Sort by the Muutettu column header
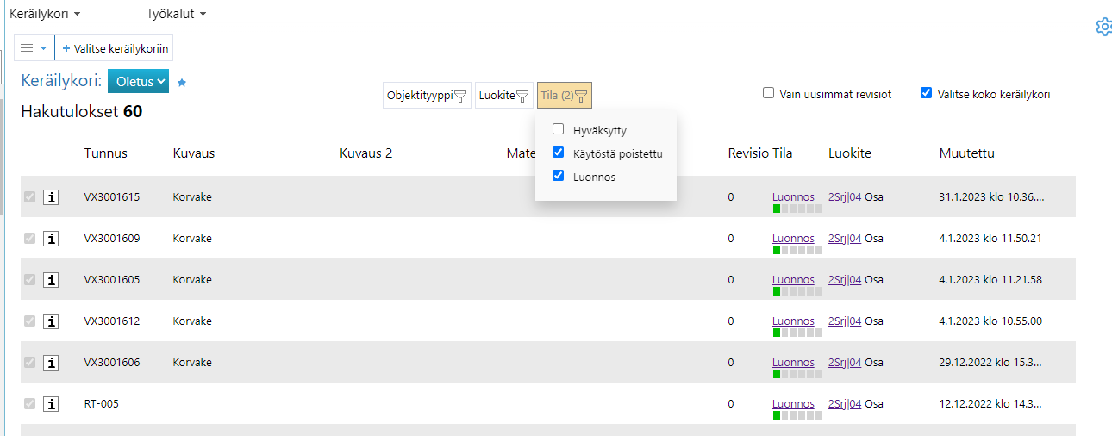 tap(966, 153)
